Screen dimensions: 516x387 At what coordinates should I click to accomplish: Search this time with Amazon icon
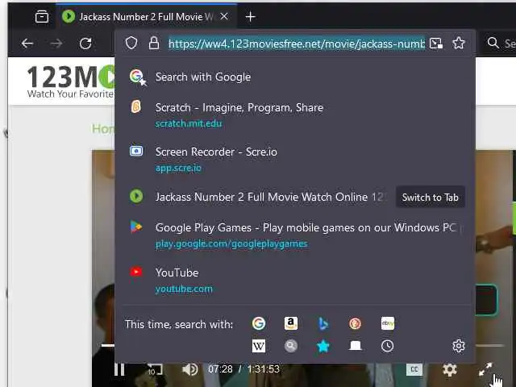pos(291,323)
